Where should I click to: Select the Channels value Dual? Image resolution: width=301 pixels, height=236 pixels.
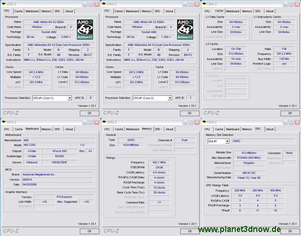184,140
